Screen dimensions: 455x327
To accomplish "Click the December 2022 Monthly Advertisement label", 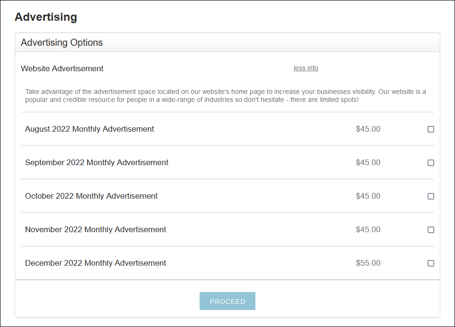I will coord(96,263).
